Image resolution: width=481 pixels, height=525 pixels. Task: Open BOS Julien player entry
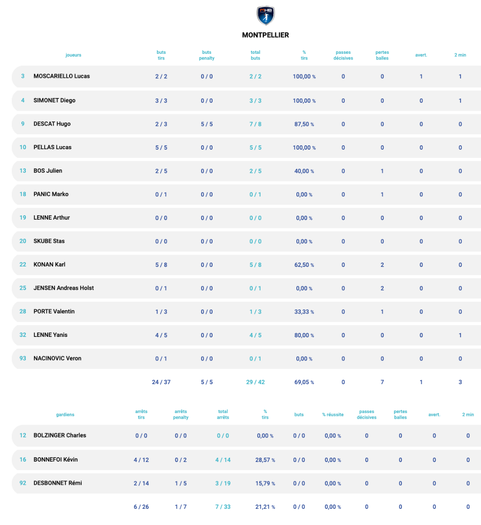click(x=48, y=171)
